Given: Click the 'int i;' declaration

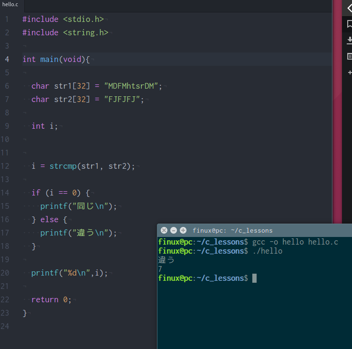Looking at the screenshot, I should coord(45,126).
